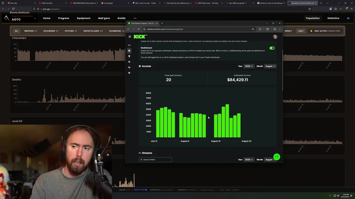This screenshot has height=199, width=355.
Task: Open the AOTC nav more-options ellipsis
Action: [x=135, y=18]
